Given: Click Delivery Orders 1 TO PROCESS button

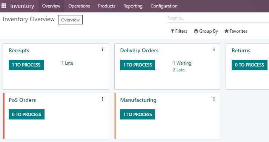Looking at the screenshot, I should pos(137,65).
